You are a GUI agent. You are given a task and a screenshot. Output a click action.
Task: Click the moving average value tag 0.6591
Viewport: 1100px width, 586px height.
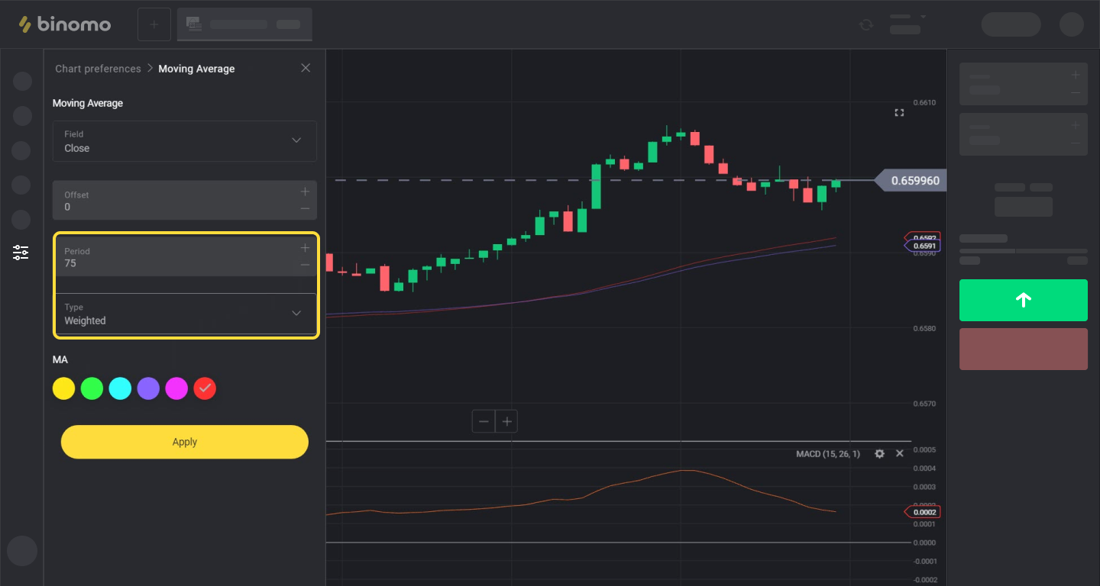point(922,246)
